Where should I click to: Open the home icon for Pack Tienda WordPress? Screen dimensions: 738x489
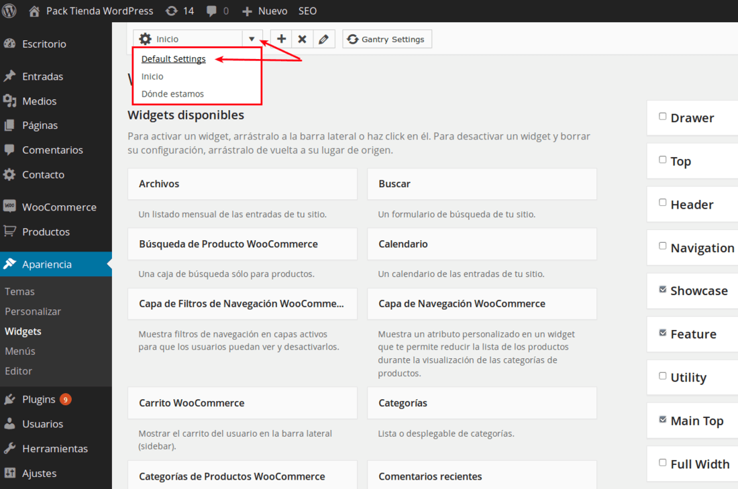tap(34, 11)
